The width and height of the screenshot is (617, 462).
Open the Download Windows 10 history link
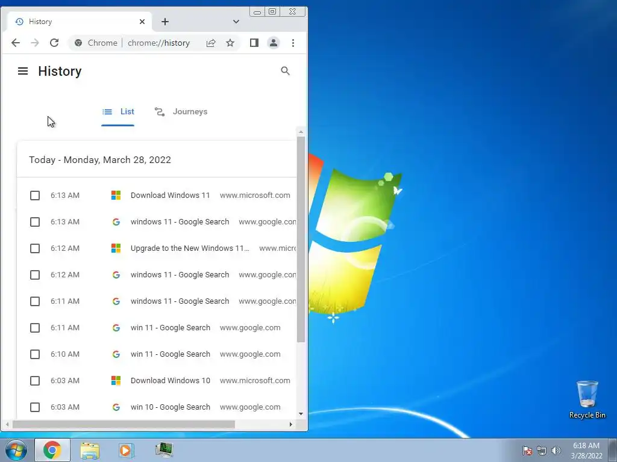[171, 381]
